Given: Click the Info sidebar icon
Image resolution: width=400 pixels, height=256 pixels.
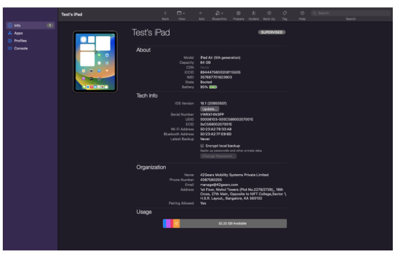Looking at the screenshot, I should [x=10, y=25].
